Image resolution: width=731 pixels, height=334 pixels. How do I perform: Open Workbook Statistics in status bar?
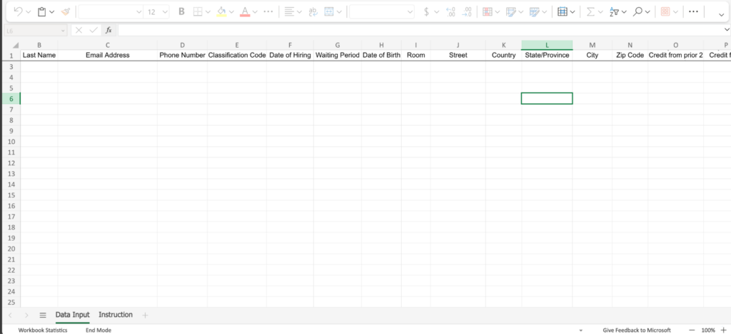[43, 330]
